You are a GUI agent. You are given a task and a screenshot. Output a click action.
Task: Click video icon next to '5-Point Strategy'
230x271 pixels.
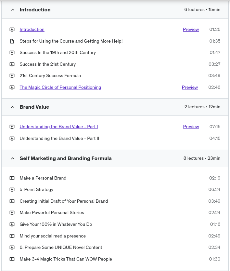pos(12,190)
